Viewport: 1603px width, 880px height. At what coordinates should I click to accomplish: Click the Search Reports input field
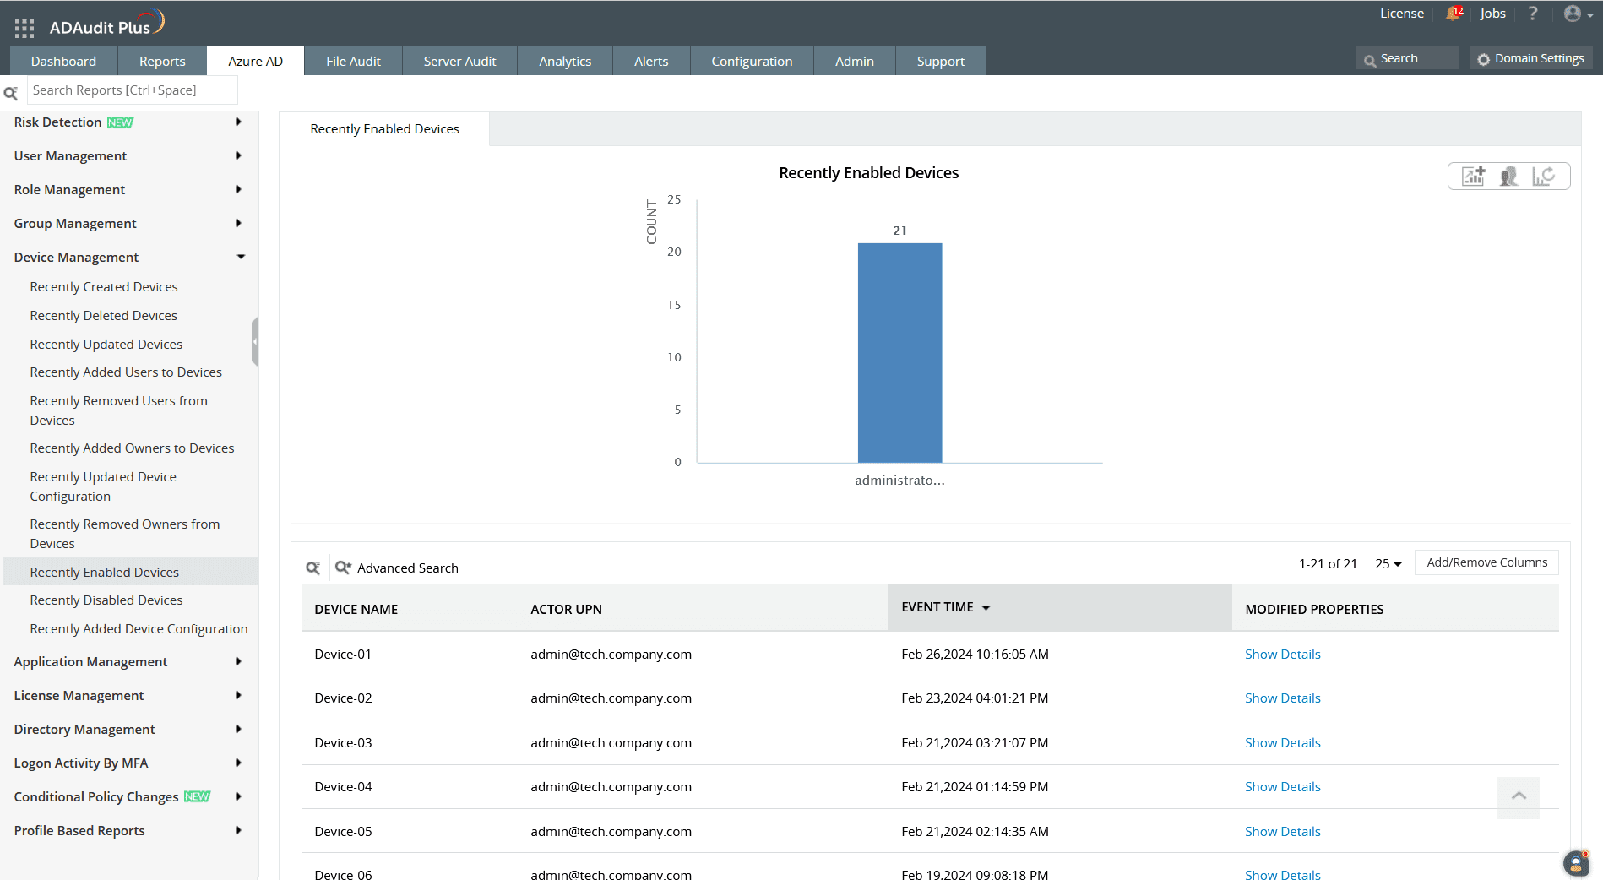(x=133, y=90)
